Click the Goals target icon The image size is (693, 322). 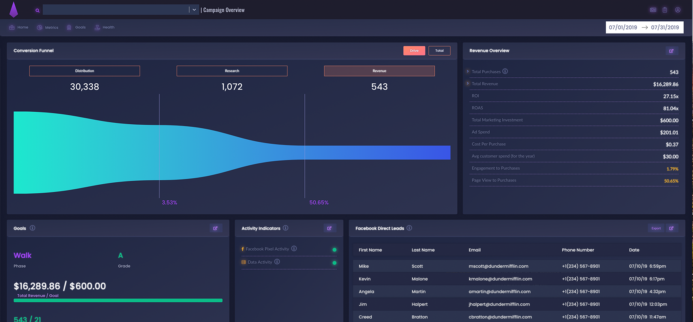[x=69, y=27]
